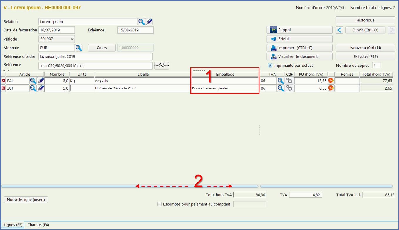Edit the Z01 article with the pen icon
This screenshot has width=399, height=230.
tap(41, 88)
